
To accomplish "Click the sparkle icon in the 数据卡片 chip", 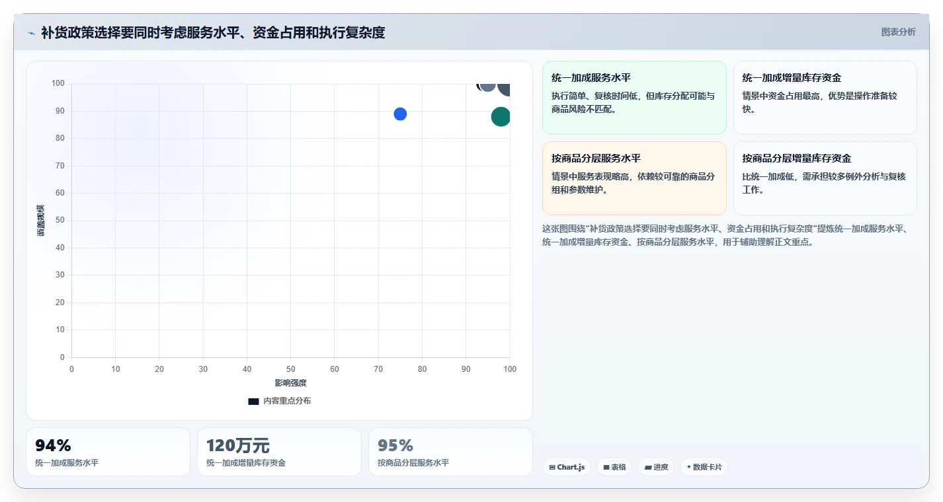I will (689, 467).
